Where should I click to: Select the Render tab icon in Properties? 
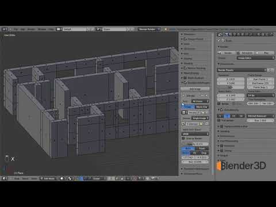pos(227,34)
